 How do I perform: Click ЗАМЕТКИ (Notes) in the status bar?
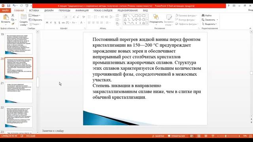[x=158, y=136]
